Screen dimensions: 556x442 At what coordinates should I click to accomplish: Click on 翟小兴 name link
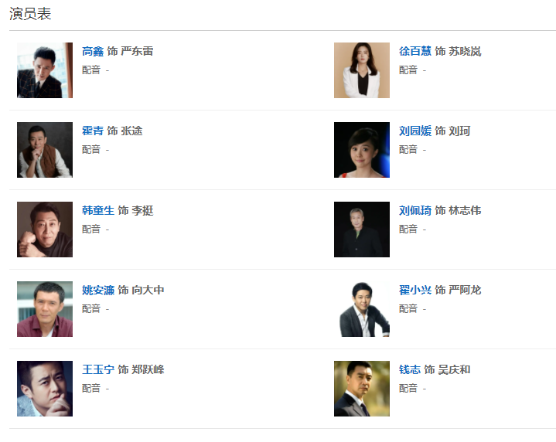(414, 291)
